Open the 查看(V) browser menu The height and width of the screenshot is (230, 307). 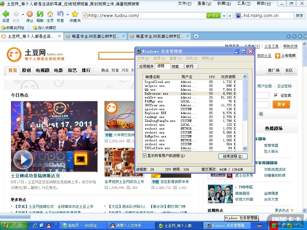coord(204,3)
